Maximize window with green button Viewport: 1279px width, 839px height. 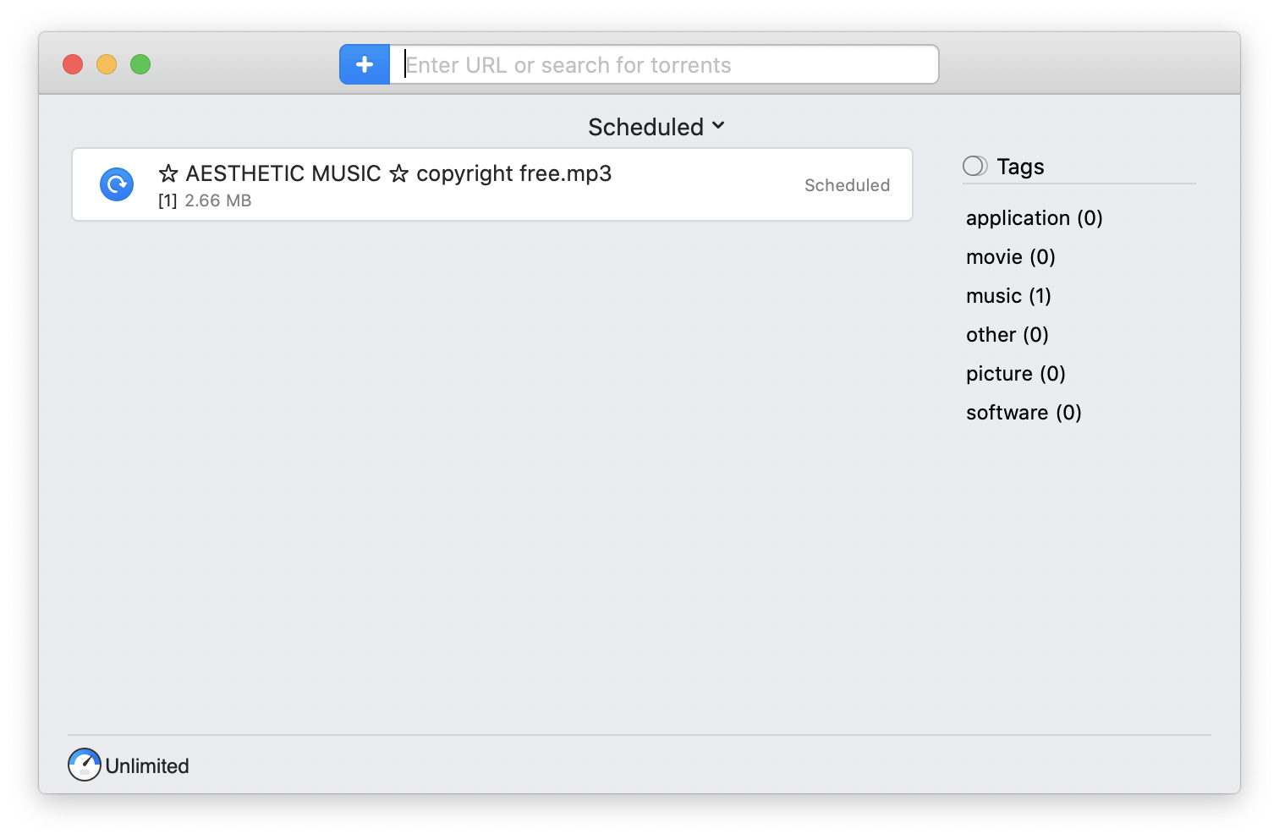point(140,64)
